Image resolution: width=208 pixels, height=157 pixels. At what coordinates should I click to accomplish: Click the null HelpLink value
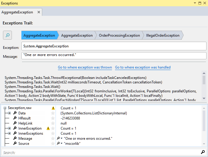click(64, 123)
